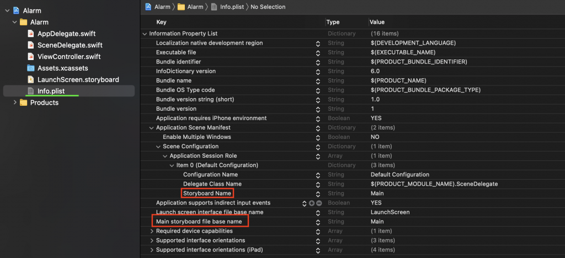This screenshot has width=565, height=258.
Task: Click the Type column header
Action: click(333, 22)
